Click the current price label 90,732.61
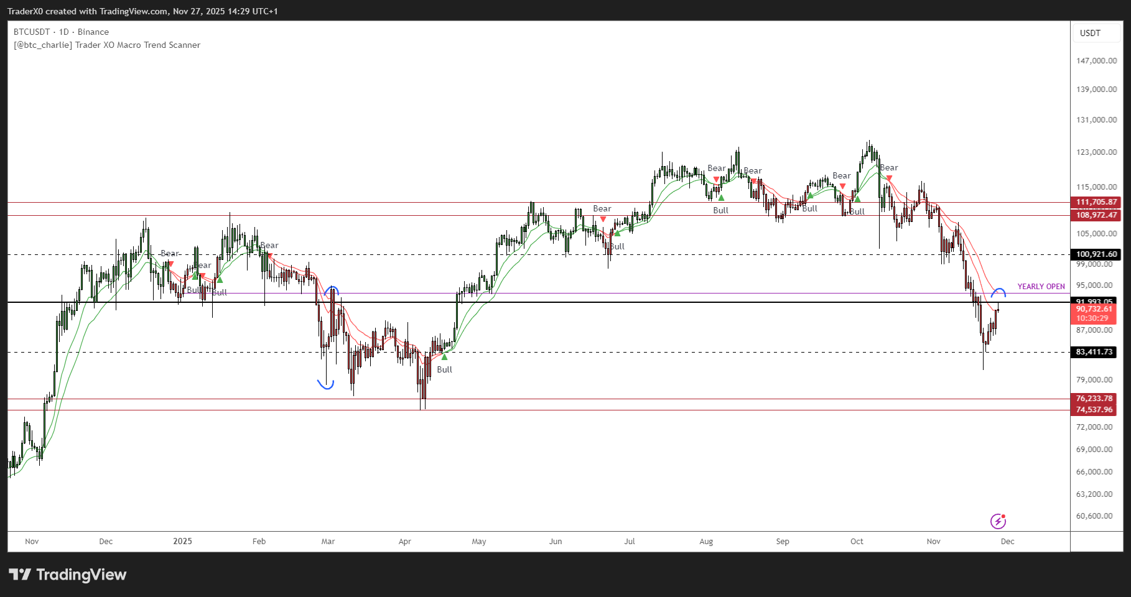1131x597 pixels. [1094, 309]
